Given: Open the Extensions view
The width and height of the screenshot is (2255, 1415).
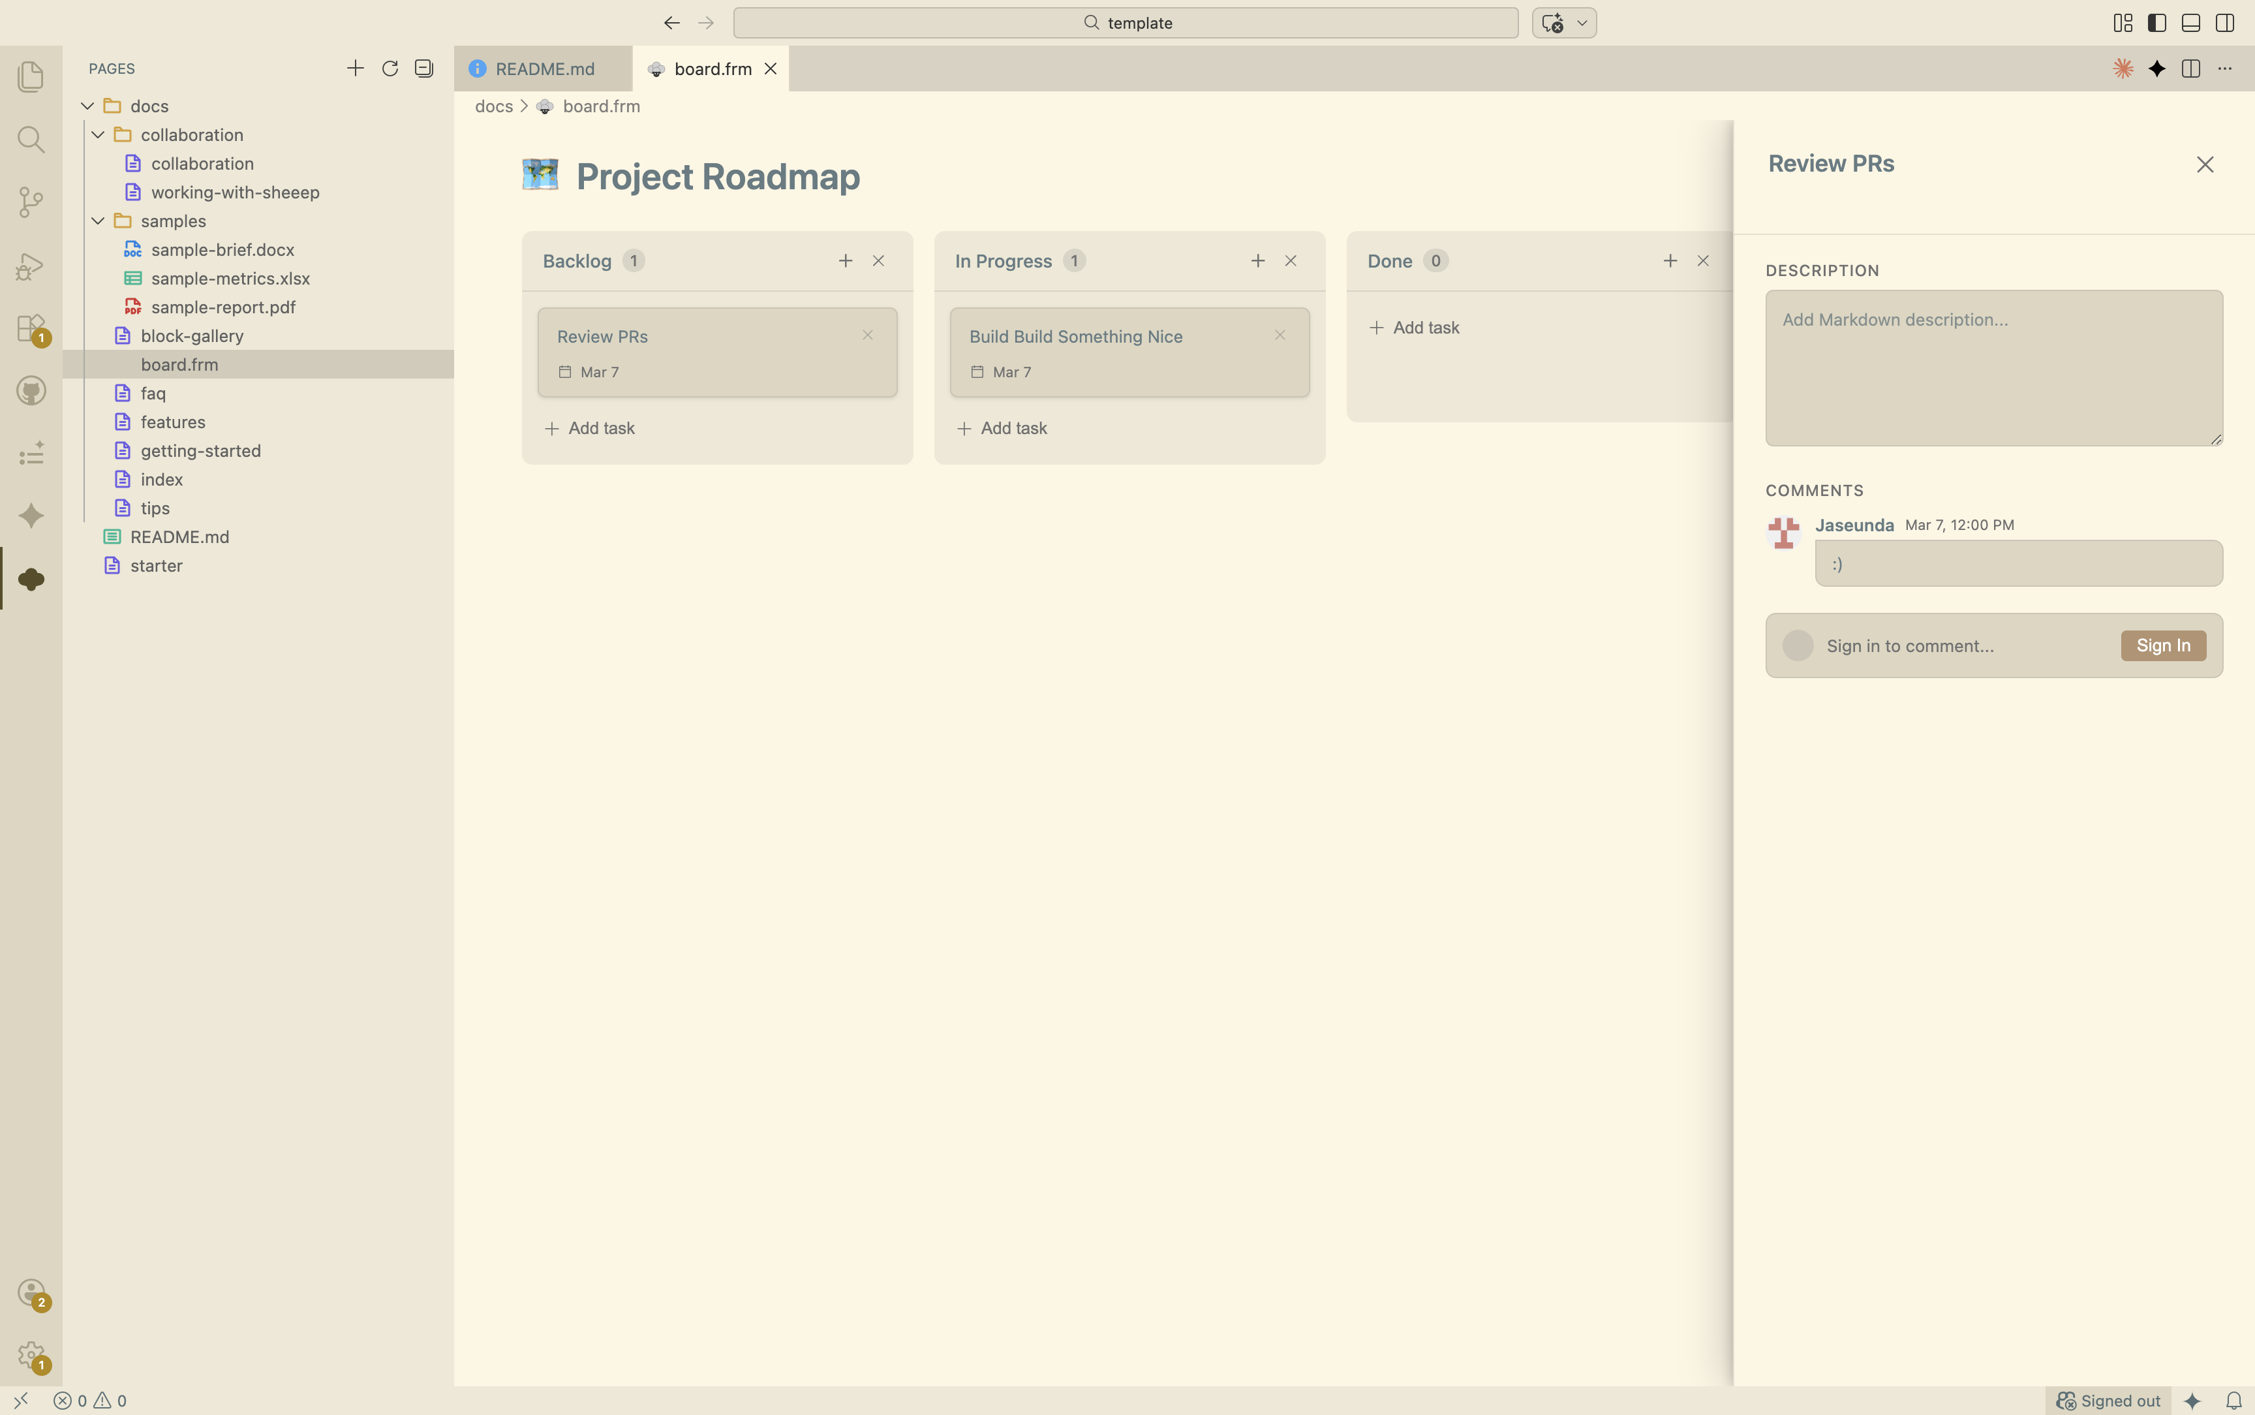Looking at the screenshot, I should click(31, 328).
